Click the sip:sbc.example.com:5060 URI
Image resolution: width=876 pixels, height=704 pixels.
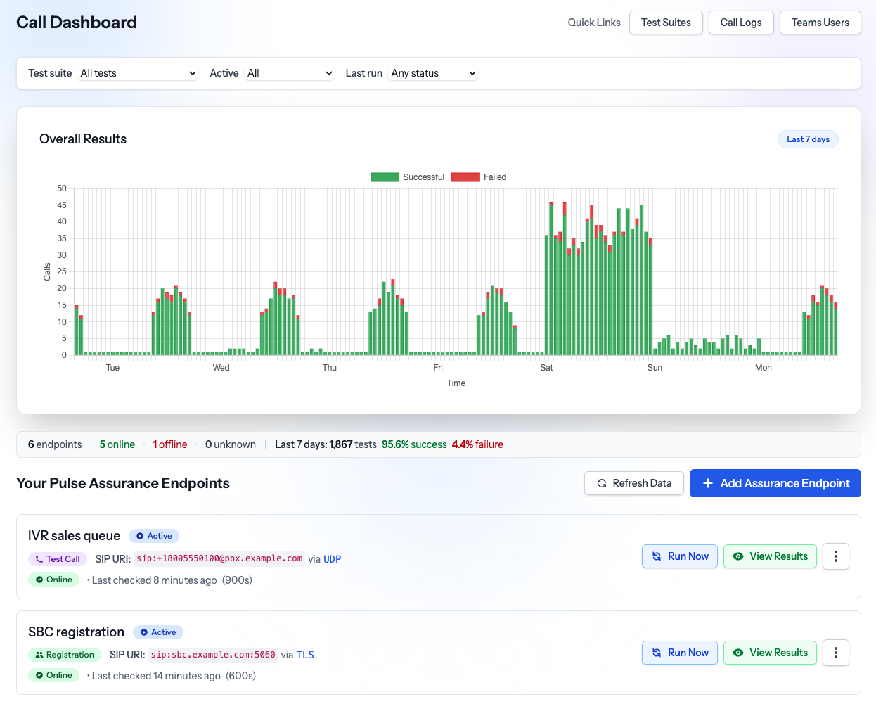point(213,655)
